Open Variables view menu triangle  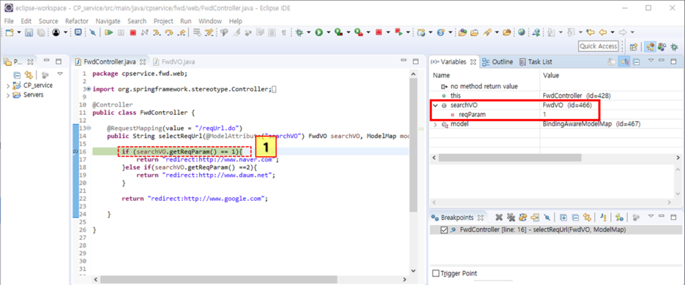(x=651, y=61)
